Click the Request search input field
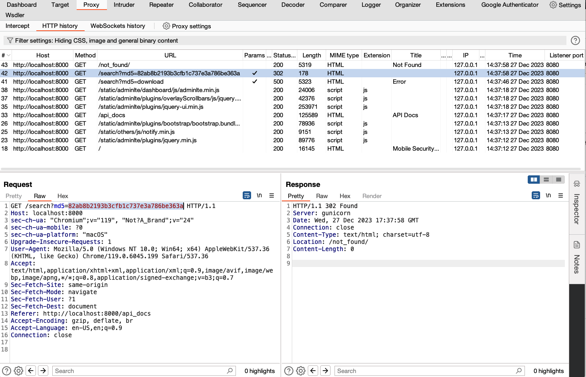586x377 pixels. point(140,371)
